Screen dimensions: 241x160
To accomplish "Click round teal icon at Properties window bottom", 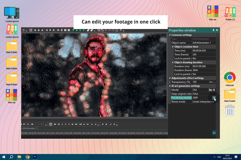I will coord(214,133).
